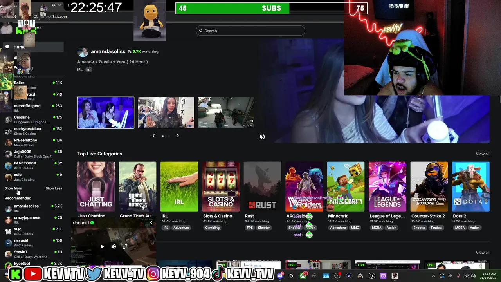Open amandasoliss channel name in featured stream
Viewport: 501px width, 282px height.
point(108,51)
